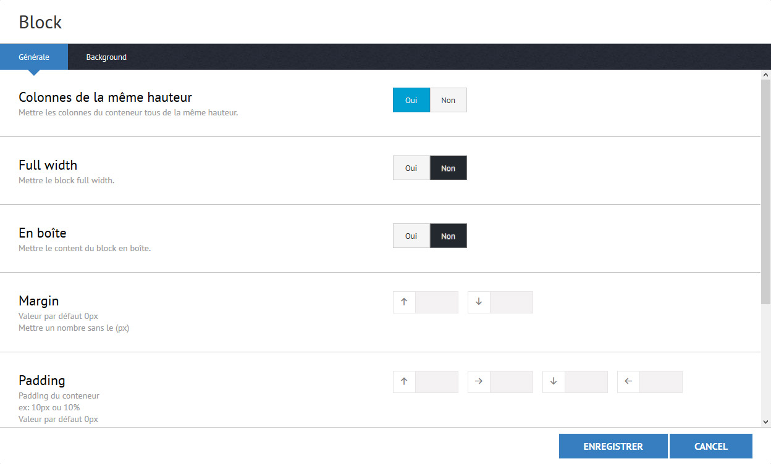
Task: Click the Margin bottom down-arrow icon
Action: (x=479, y=302)
